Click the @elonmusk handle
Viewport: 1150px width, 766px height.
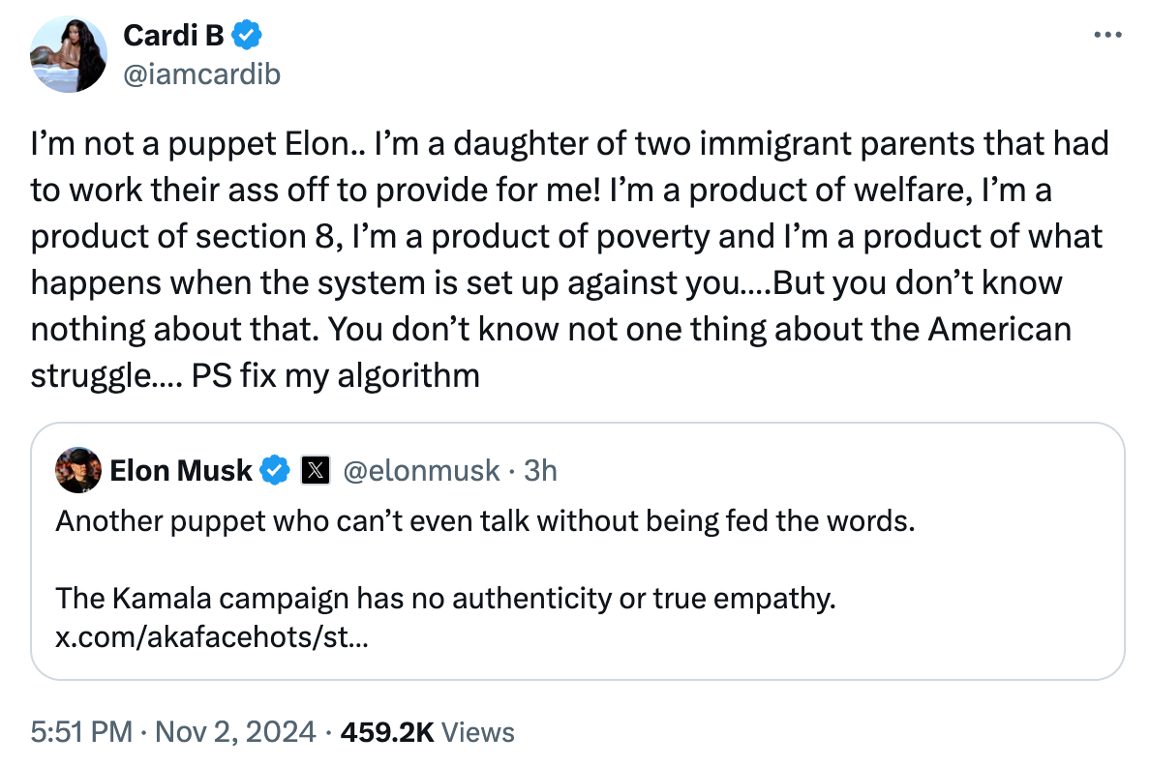(x=422, y=471)
